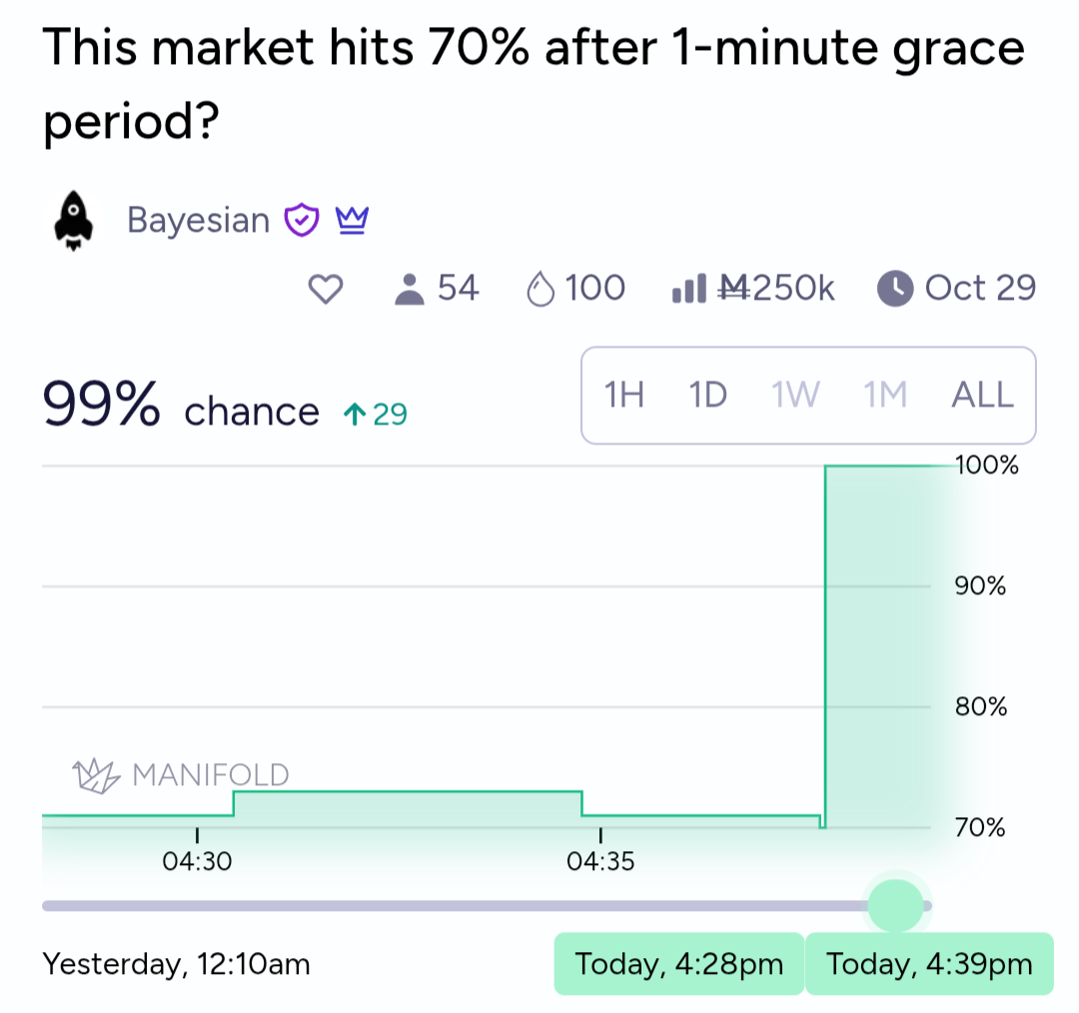Like the market with the heart icon
The height and width of the screenshot is (1013, 1079).
tap(325, 290)
